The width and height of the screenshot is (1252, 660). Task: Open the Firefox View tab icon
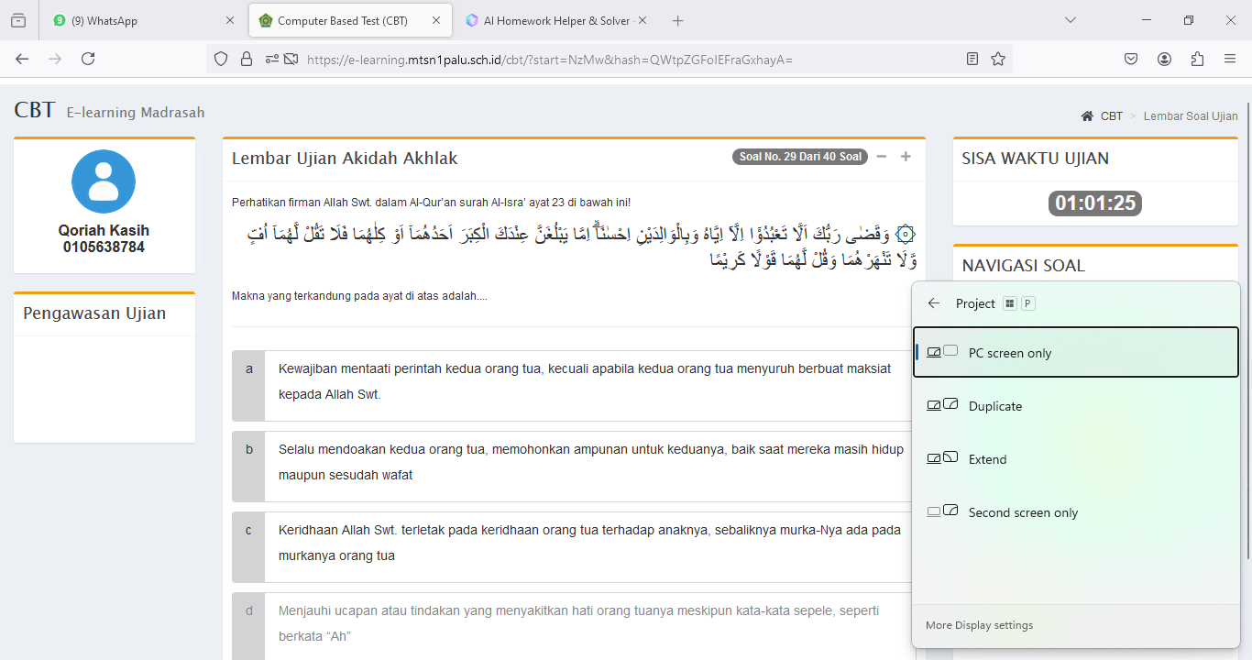point(18,20)
